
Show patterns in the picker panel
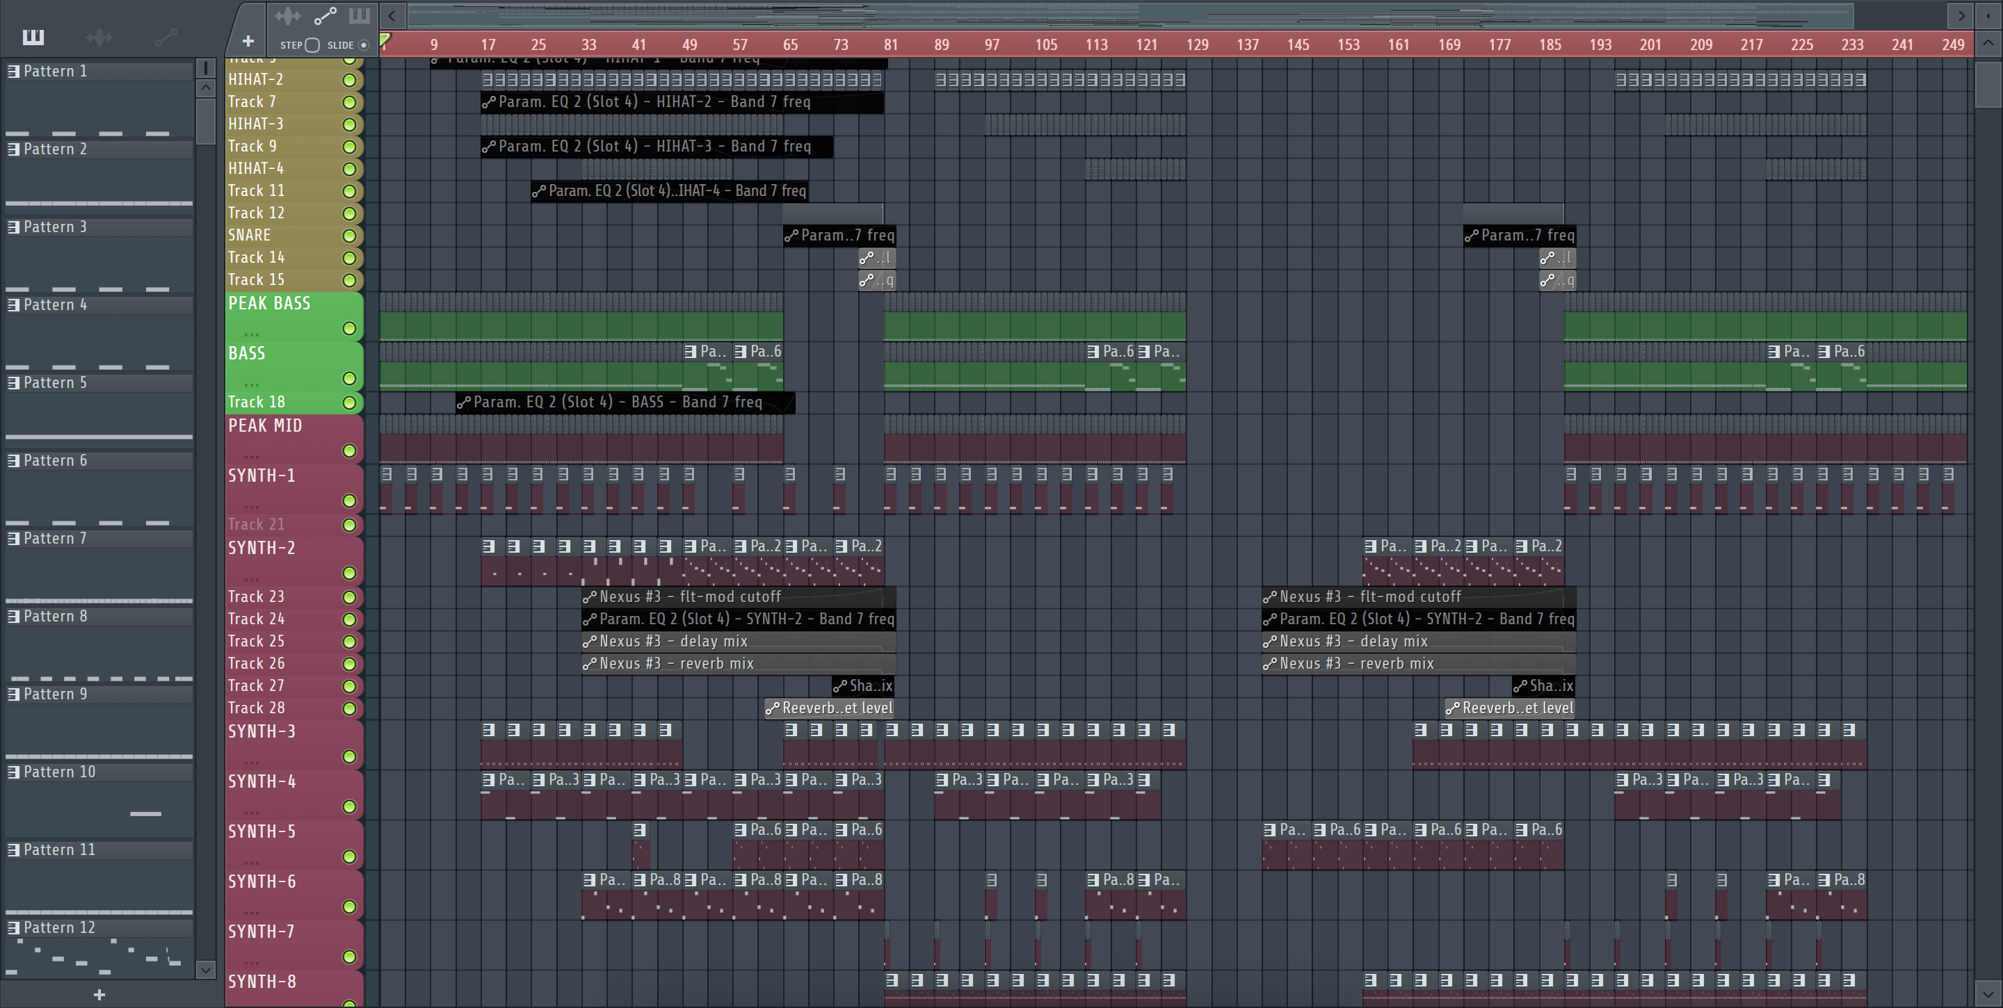tap(33, 37)
